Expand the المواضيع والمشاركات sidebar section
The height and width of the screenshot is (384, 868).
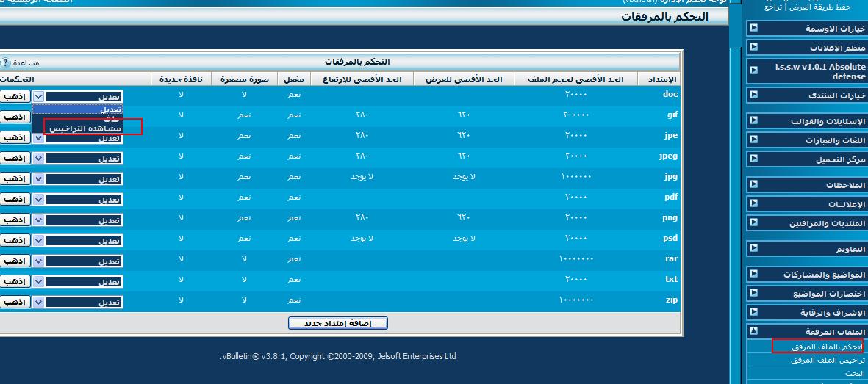753,274
